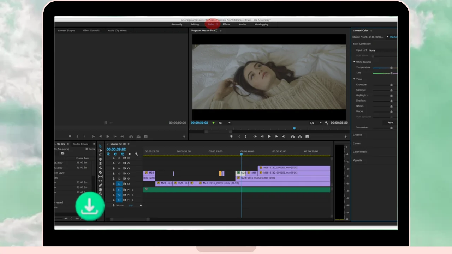Click Program monitor Mark Out bracket

[246, 137]
